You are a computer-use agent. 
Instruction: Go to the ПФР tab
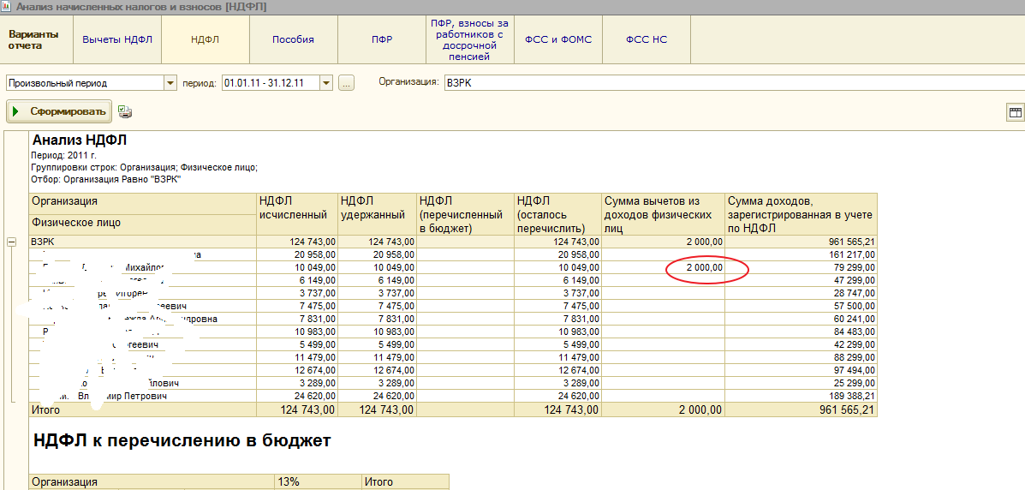pyautogui.click(x=382, y=39)
